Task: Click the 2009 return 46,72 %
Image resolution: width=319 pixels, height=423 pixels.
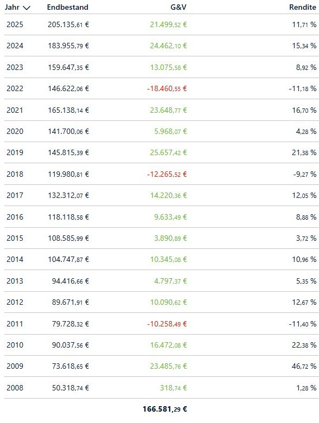Action: (304, 366)
